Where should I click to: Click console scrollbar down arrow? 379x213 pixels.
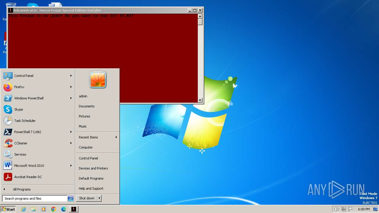coord(200,100)
